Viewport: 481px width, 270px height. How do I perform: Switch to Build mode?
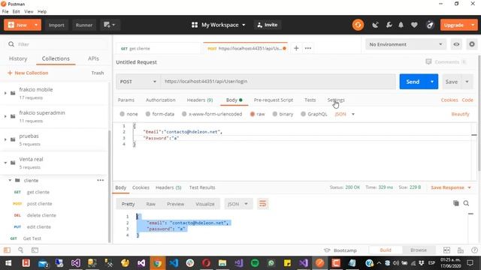click(386, 250)
